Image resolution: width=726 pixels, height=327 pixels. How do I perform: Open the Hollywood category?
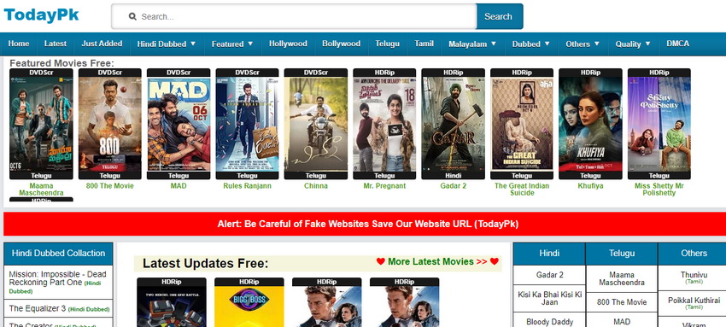(288, 44)
